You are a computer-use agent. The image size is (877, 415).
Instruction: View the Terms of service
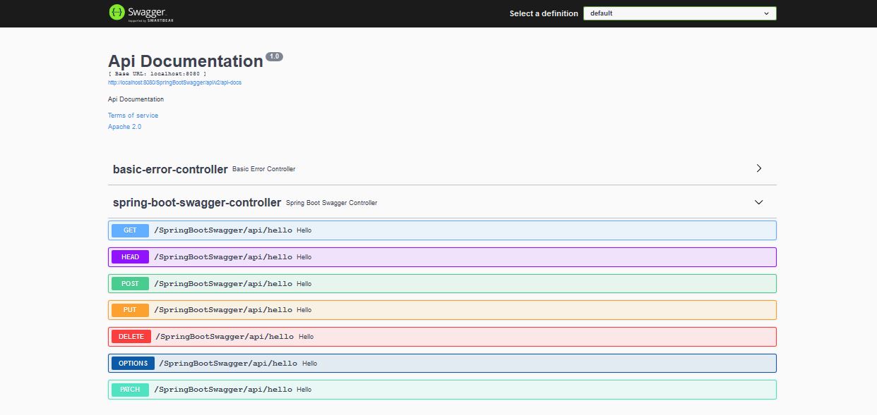(x=133, y=115)
